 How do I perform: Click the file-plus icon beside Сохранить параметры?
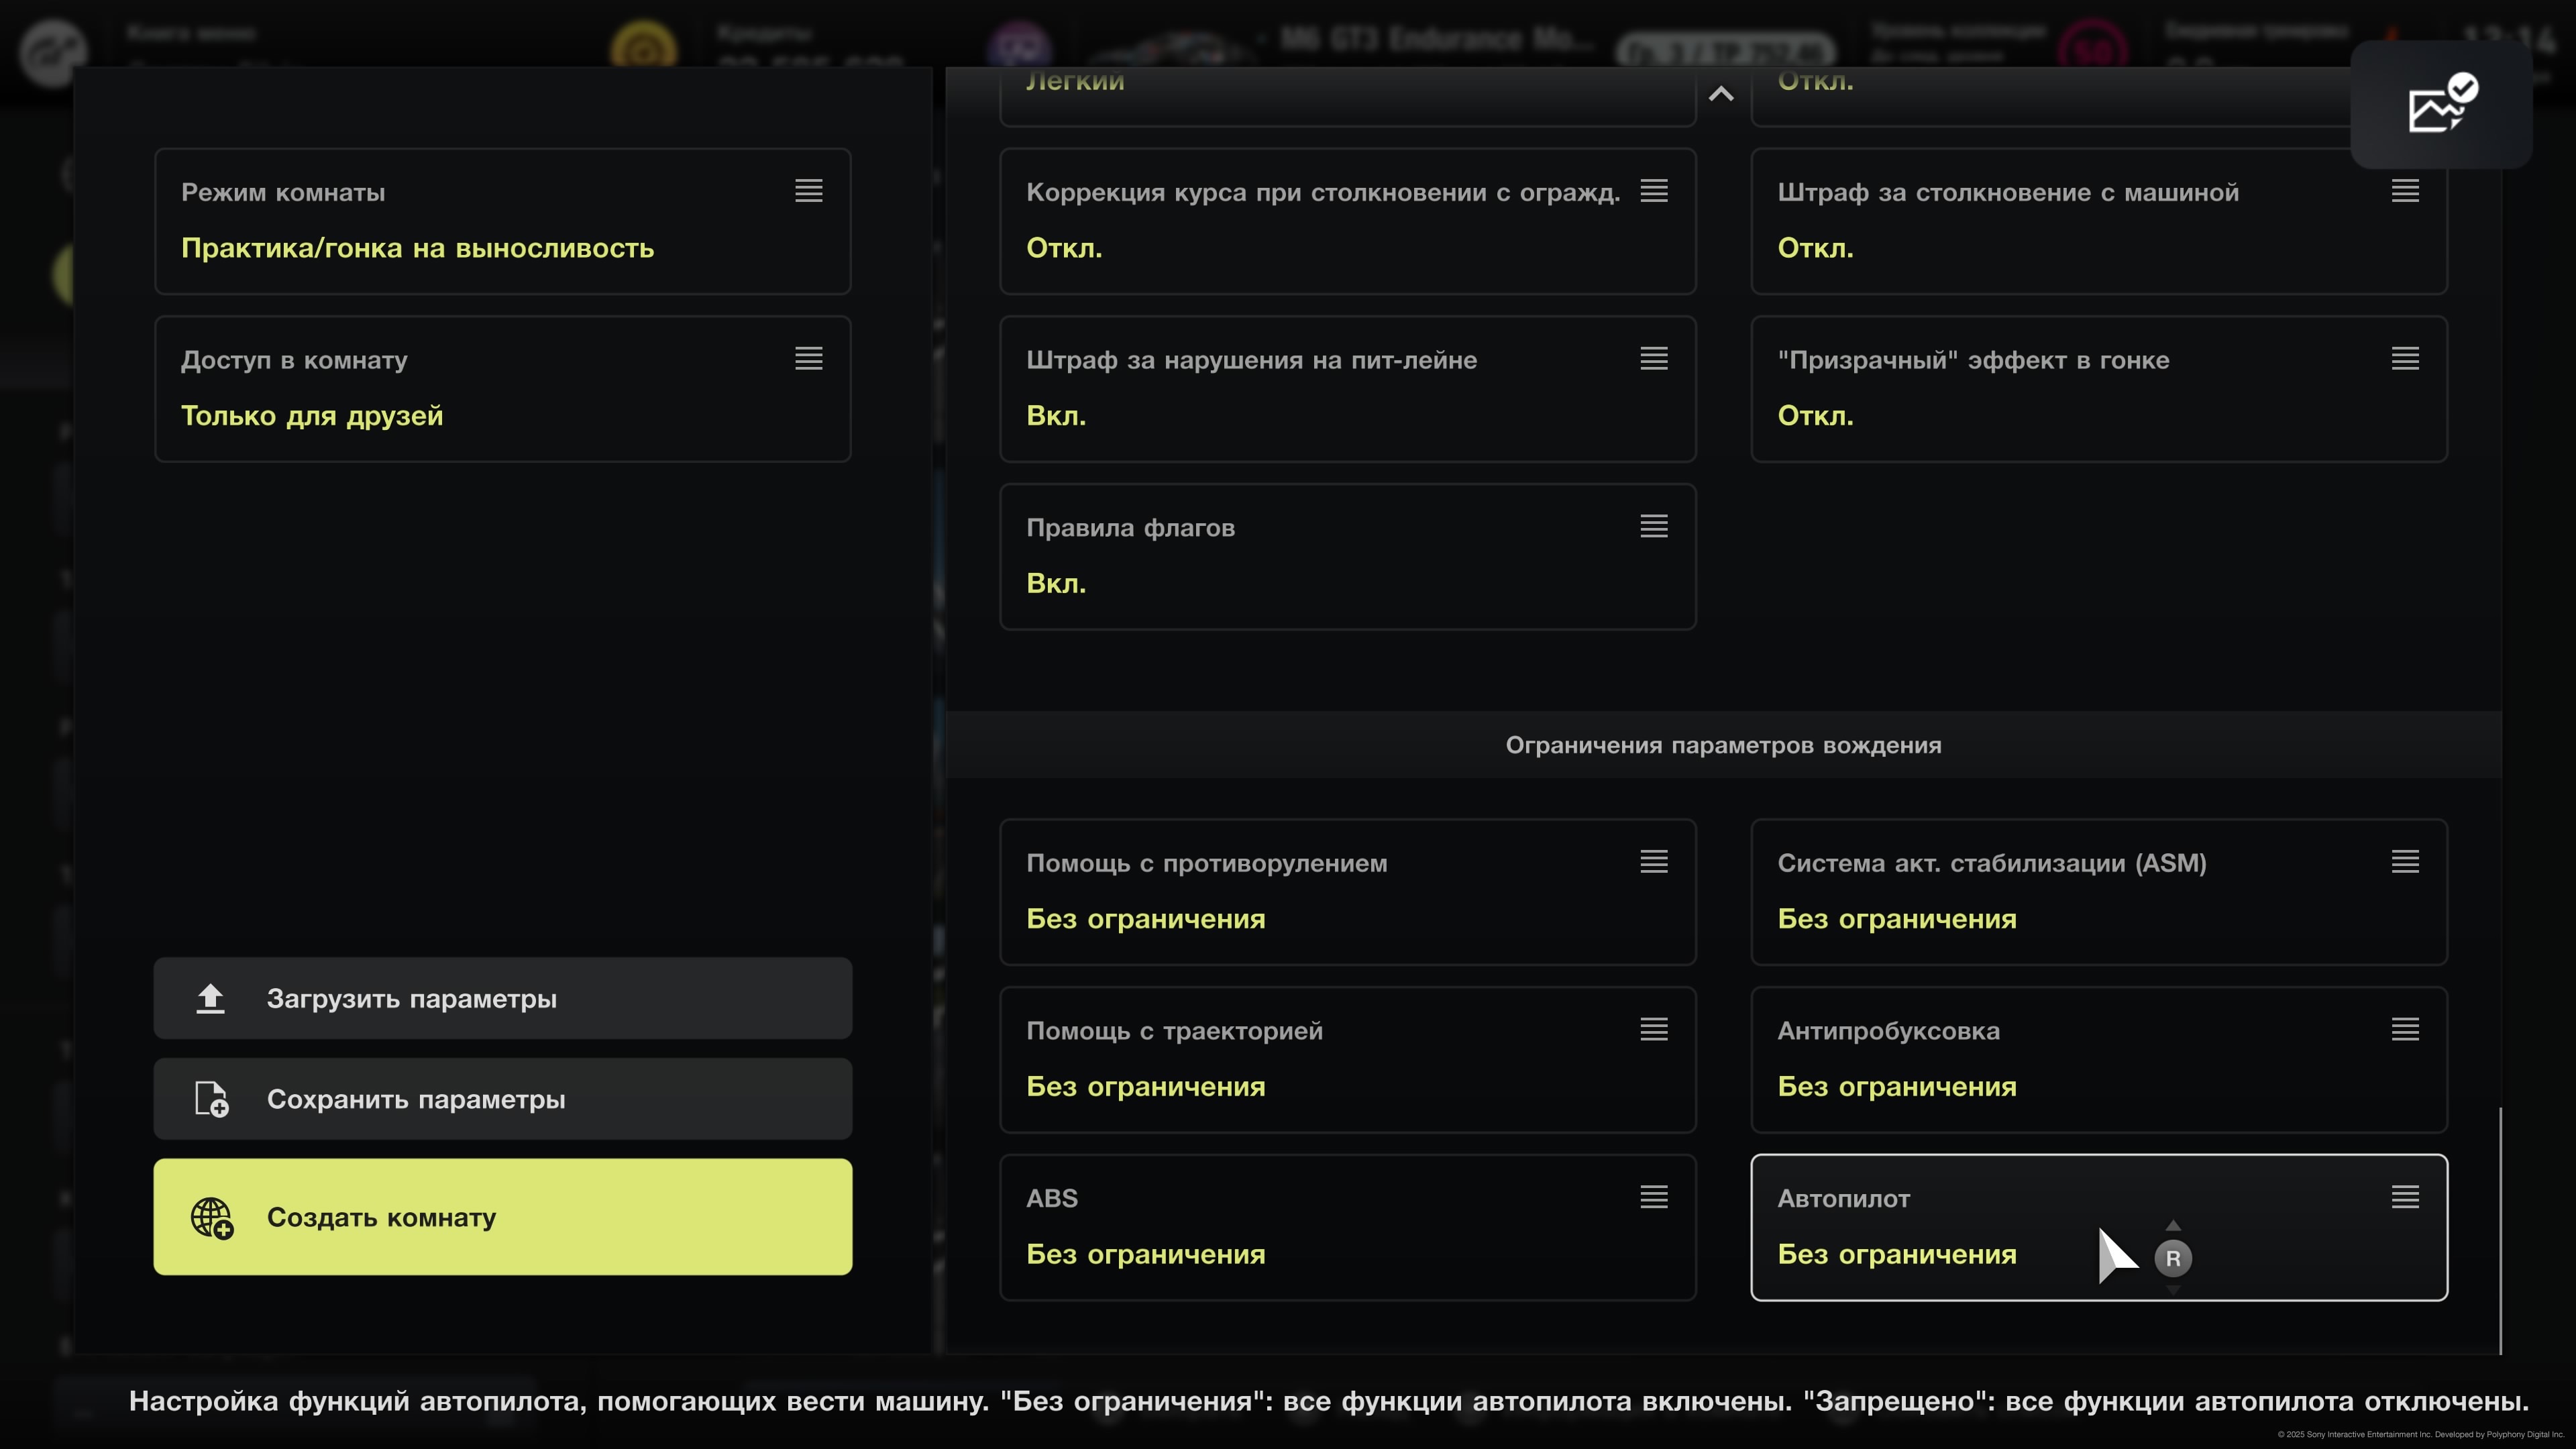(211, 1099)
